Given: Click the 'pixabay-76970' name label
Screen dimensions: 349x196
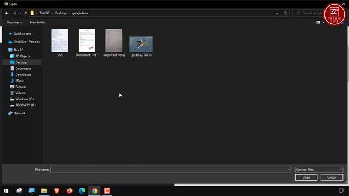Looking at the screenshot, I should click(142, 55).
